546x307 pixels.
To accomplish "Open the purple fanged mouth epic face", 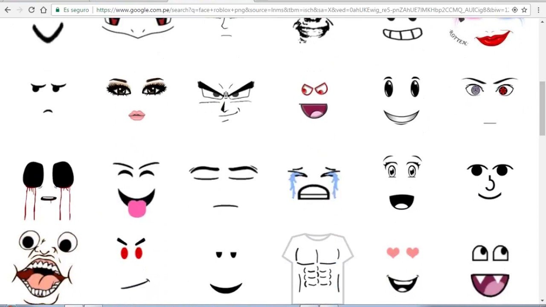I will tap(490, 270).
